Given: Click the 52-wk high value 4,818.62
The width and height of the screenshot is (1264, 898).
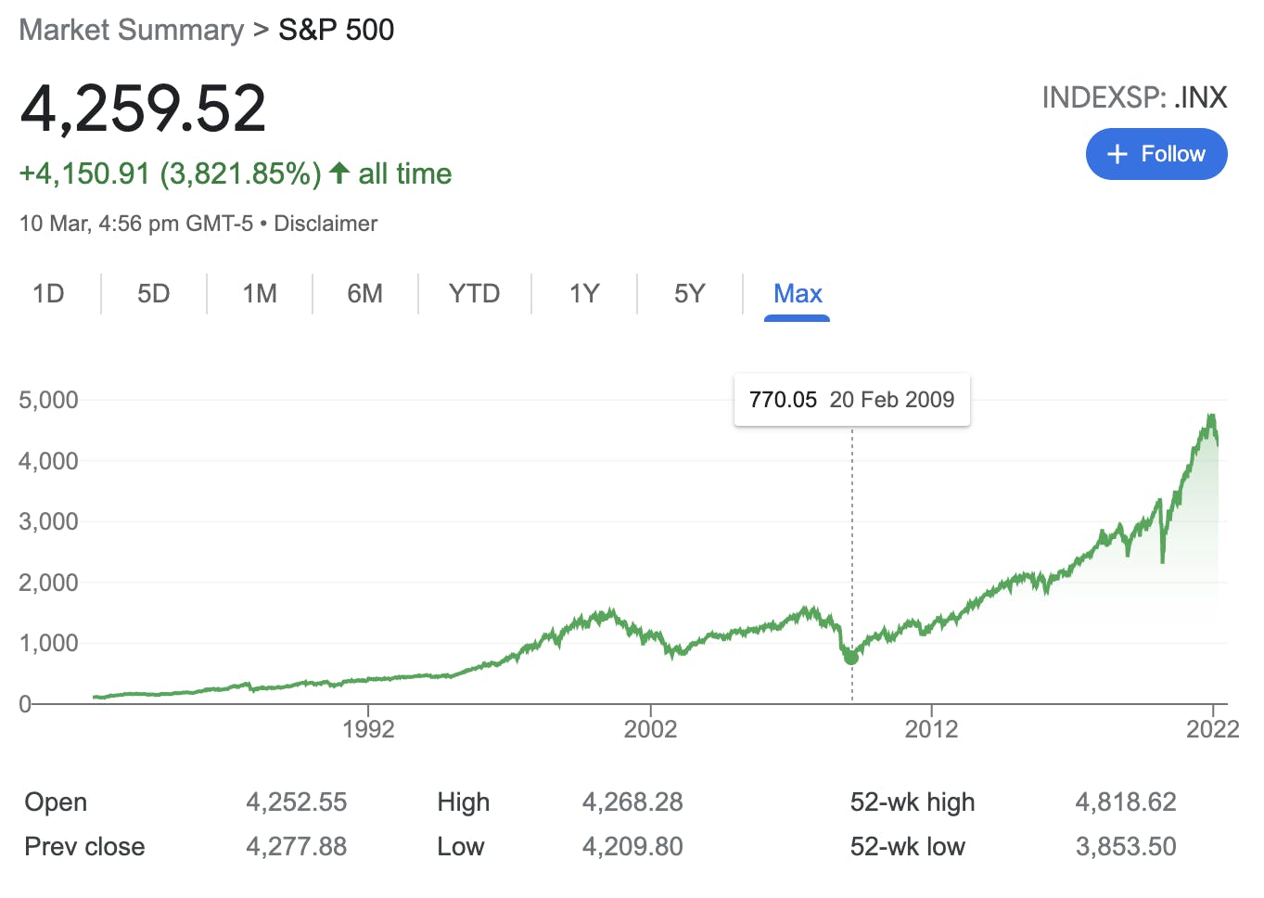Looking at the screenshot, I should [x=1125, y=802].
